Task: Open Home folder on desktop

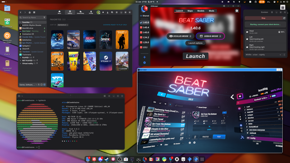Action: tap(7, 10)
